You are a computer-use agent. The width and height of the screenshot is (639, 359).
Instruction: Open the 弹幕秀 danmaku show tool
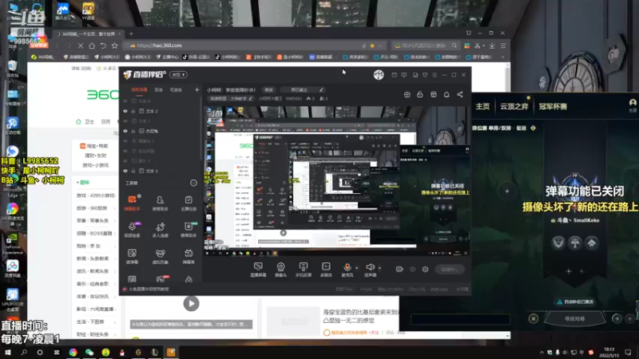point(189,256)
